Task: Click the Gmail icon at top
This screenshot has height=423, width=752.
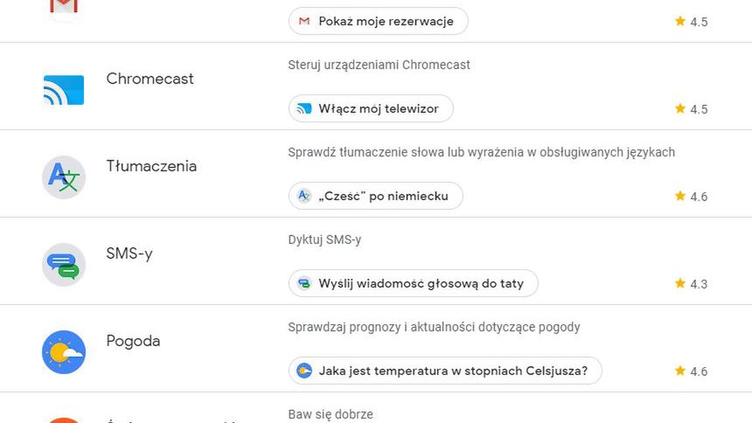Action: (x=64, y=7)
